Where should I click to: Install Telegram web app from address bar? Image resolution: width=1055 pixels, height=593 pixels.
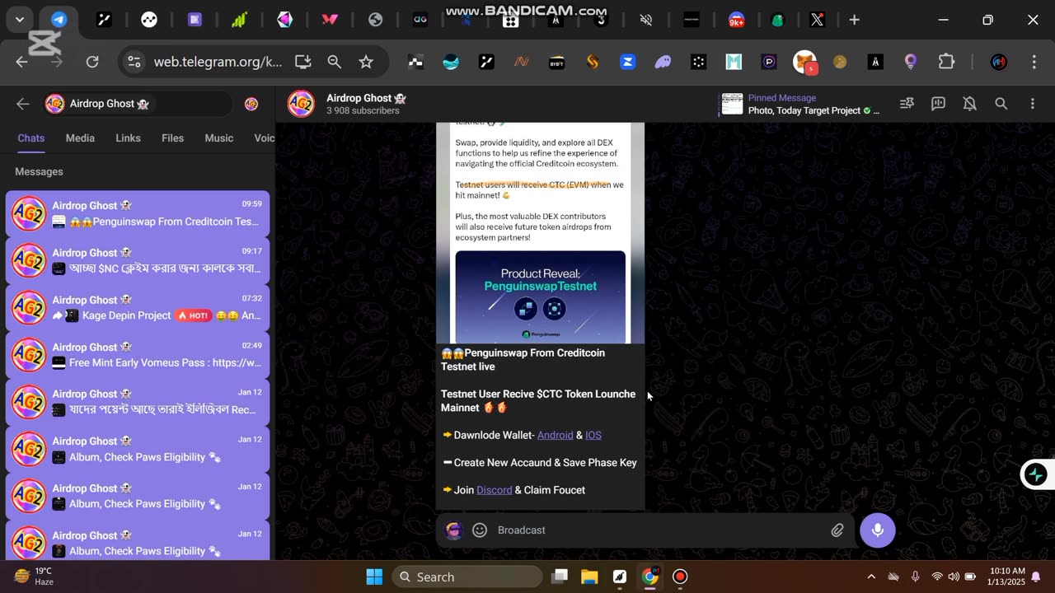point(302,62)
